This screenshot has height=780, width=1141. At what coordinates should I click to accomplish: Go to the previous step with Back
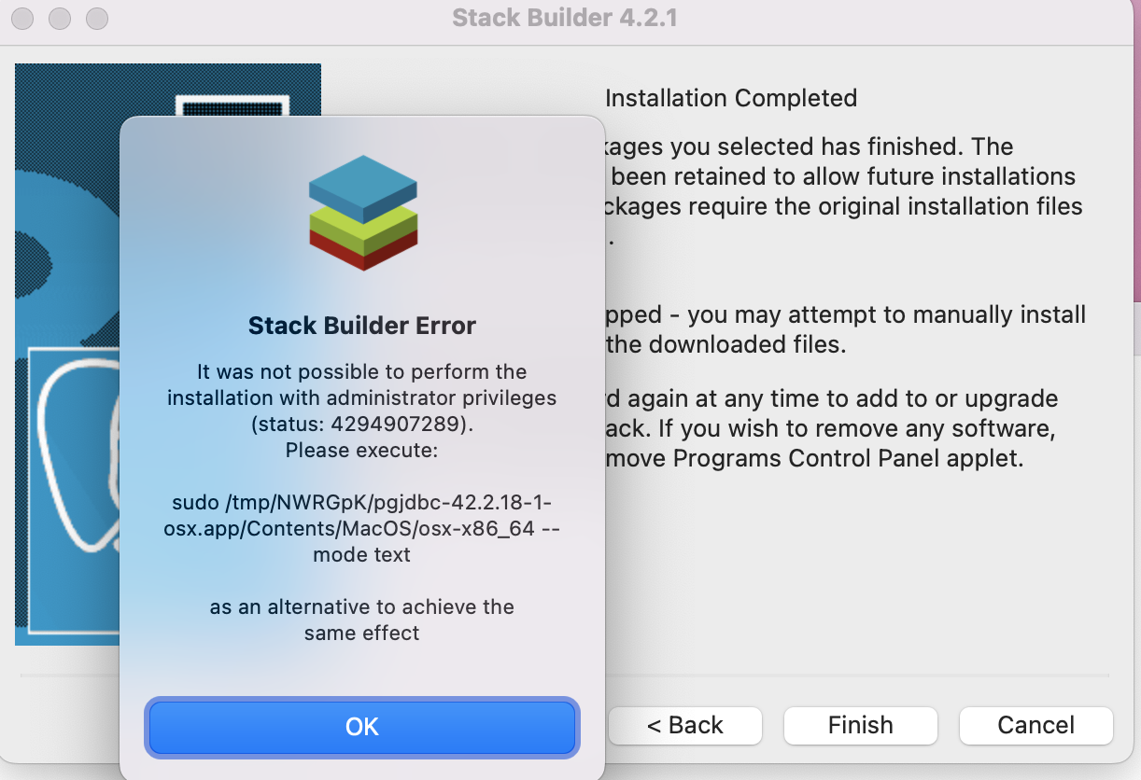coord(685,726)
